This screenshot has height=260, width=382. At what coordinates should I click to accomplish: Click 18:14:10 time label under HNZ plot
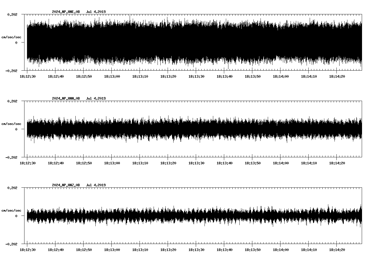309,250
